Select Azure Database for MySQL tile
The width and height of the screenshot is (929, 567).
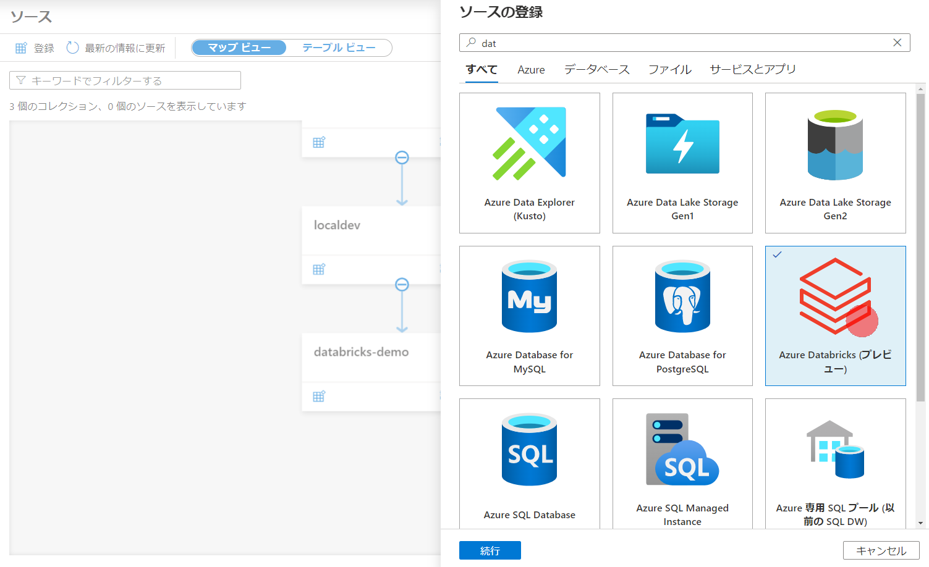(529, 316)
